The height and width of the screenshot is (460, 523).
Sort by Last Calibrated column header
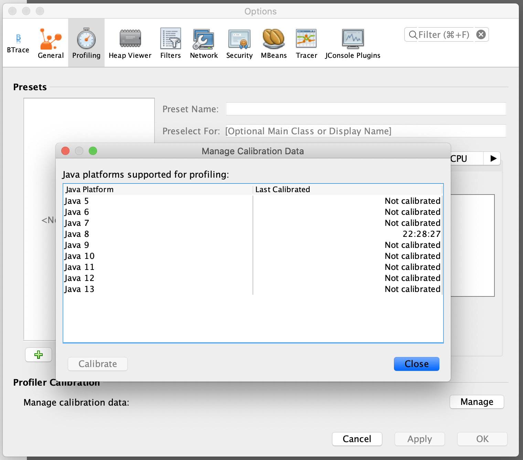point(348,189)
